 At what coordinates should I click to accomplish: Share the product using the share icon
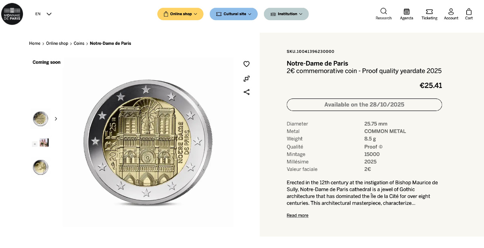coord(246,92)
